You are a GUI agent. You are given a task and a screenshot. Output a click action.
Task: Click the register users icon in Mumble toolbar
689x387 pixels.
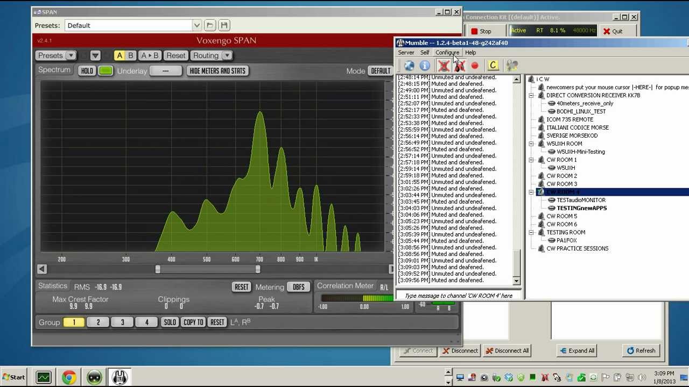click(512, 66)
